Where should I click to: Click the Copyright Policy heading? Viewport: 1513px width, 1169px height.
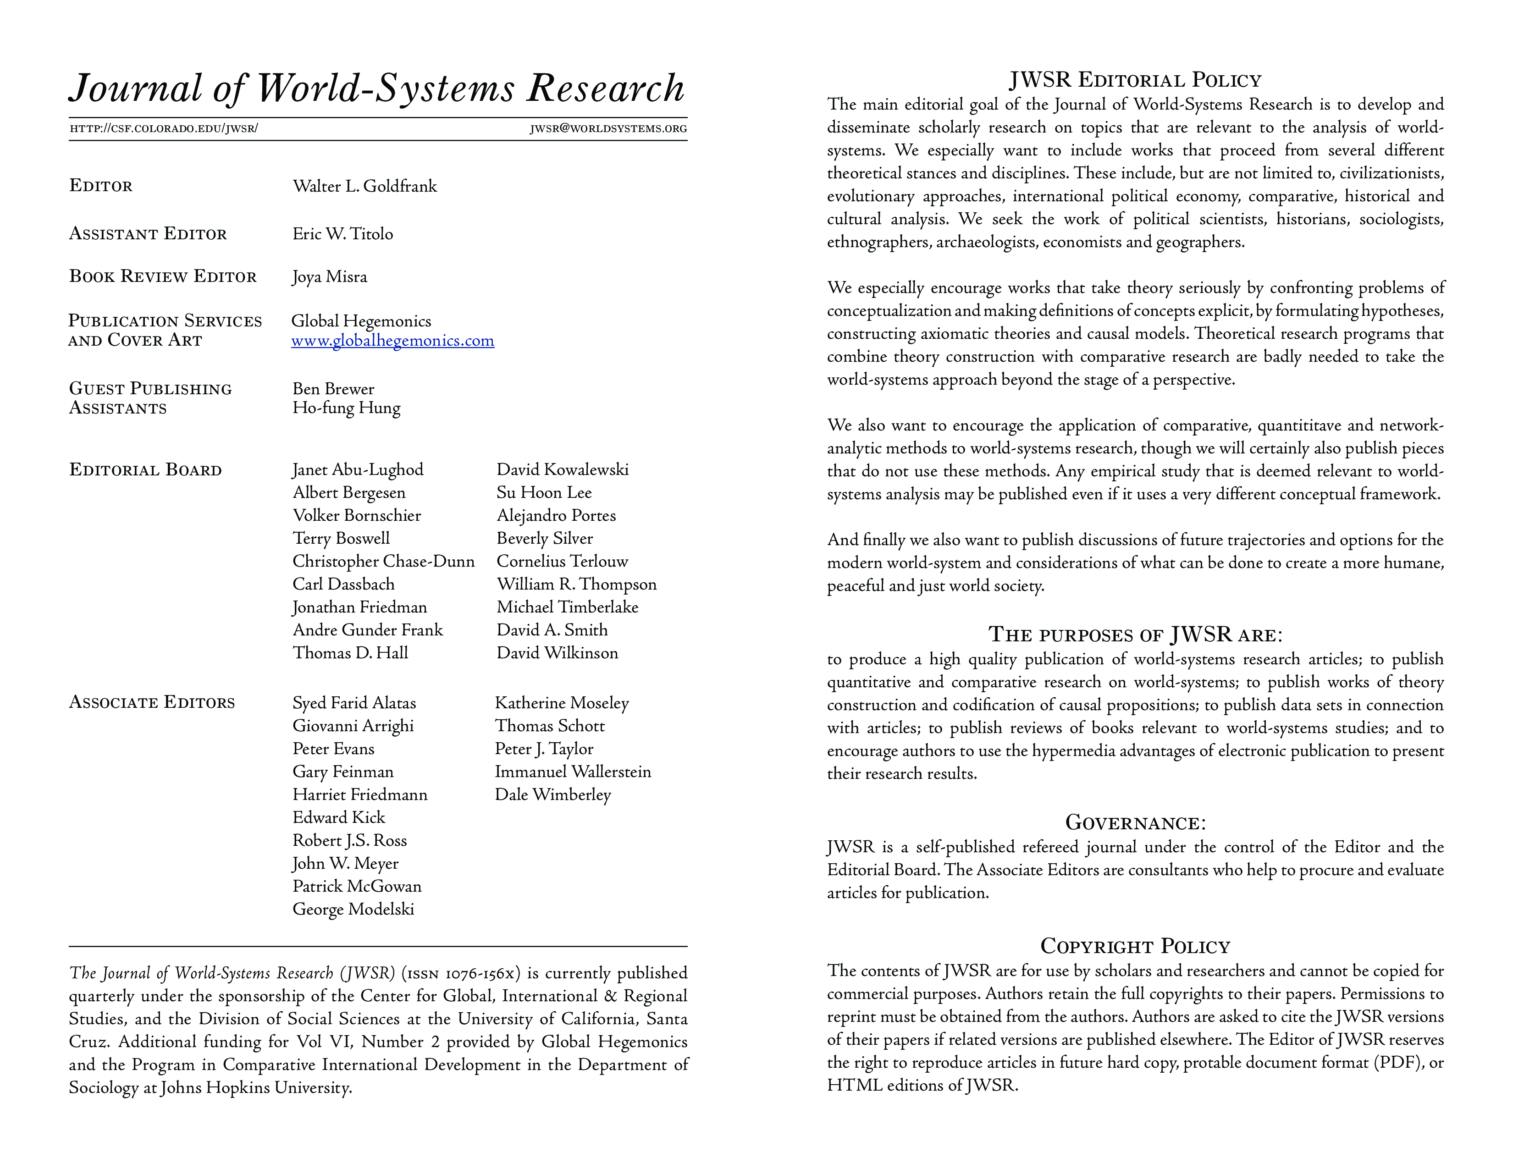tap(1135, 946)
